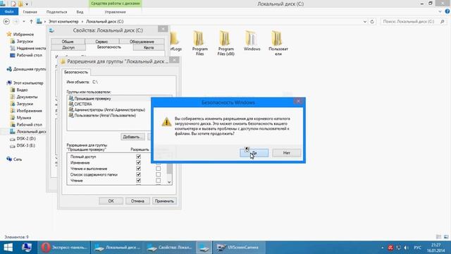This screenshot has height=254, width=451.
Task: Expand the address bar history dropdown
Action: point(365,22)
